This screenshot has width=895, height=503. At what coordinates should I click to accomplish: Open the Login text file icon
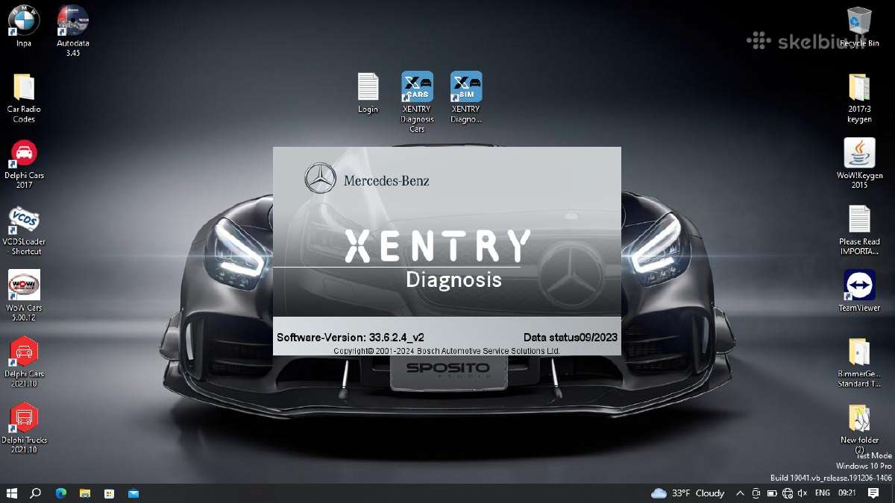tap(368, 93)
